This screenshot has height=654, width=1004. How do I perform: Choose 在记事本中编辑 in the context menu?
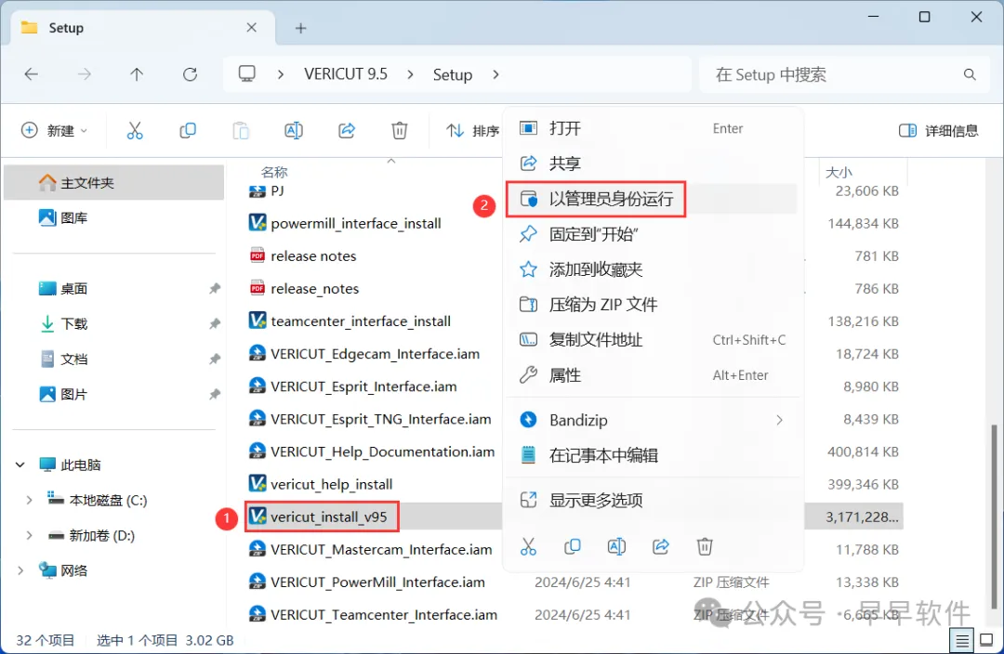[x=653, y=455]
